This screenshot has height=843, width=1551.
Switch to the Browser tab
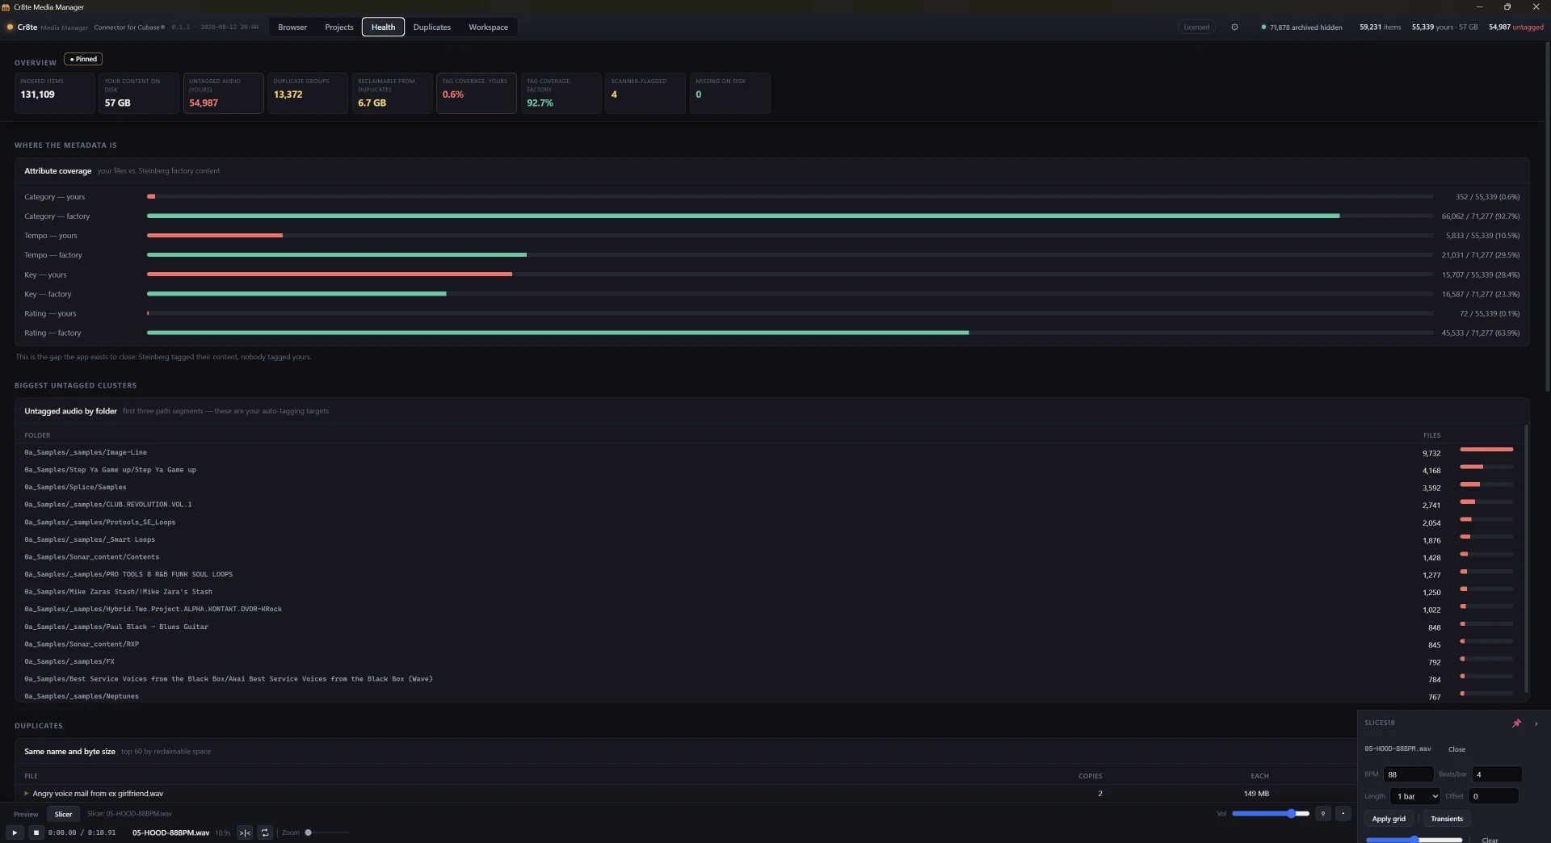click(x=292, y=27)
